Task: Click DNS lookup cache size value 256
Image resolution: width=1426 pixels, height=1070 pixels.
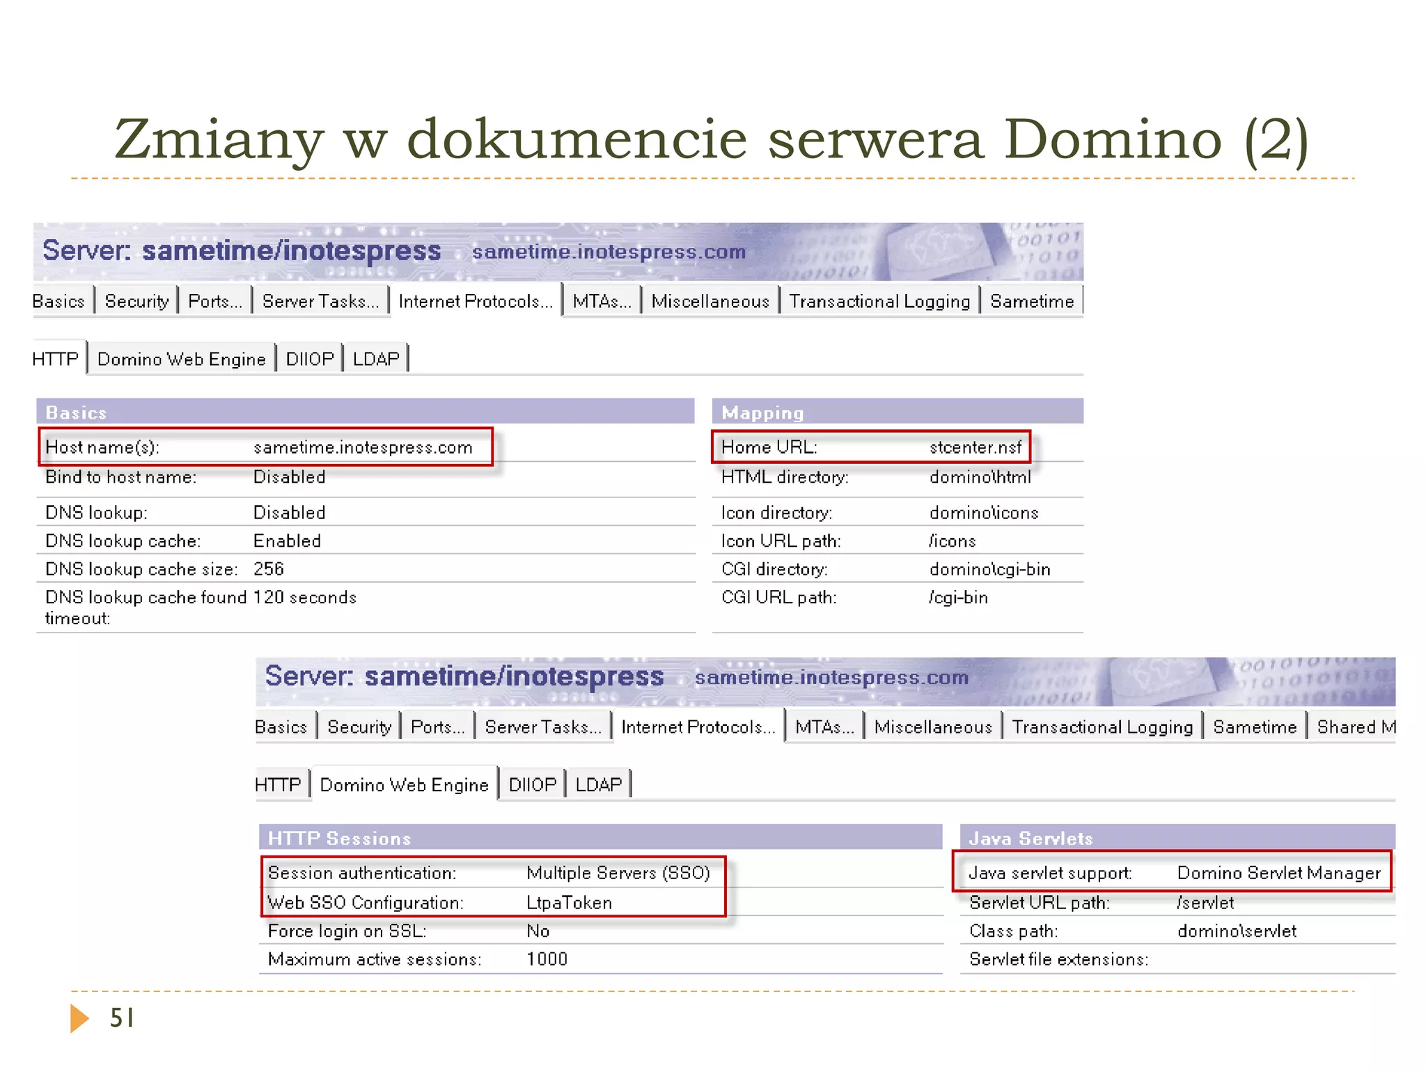Action: pos(269,569)
